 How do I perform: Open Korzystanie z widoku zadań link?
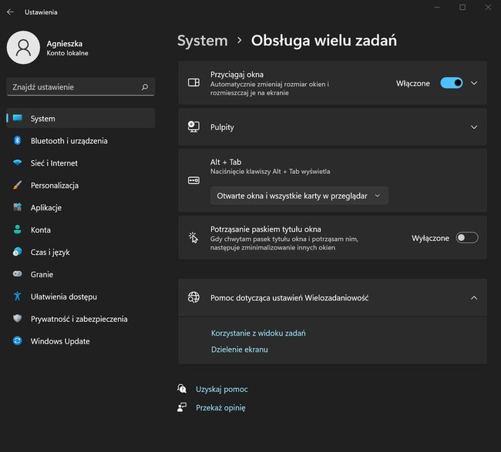pos(258,333)
